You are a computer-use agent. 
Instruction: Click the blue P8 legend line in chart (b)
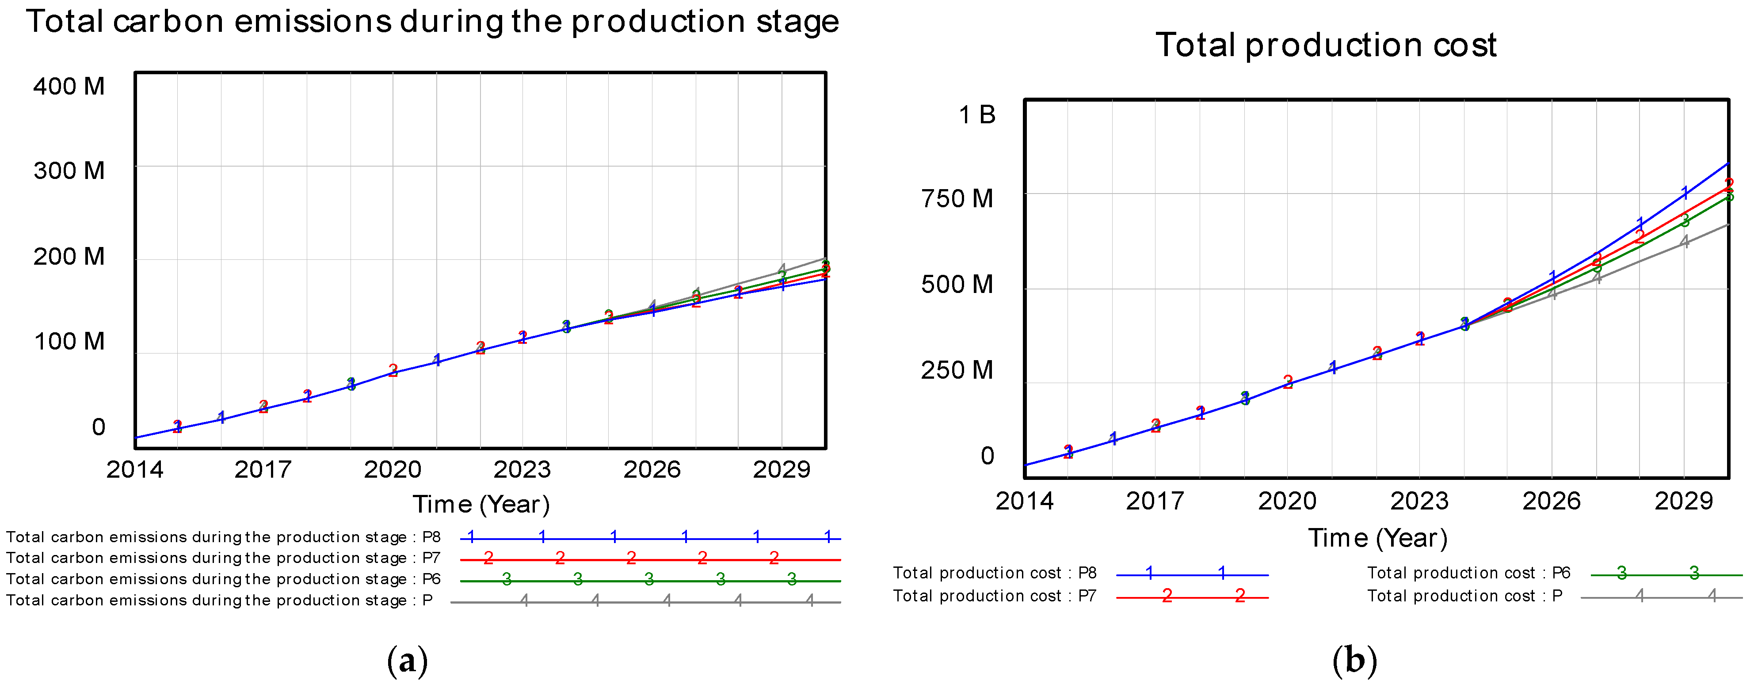(x=1192, y=574)
